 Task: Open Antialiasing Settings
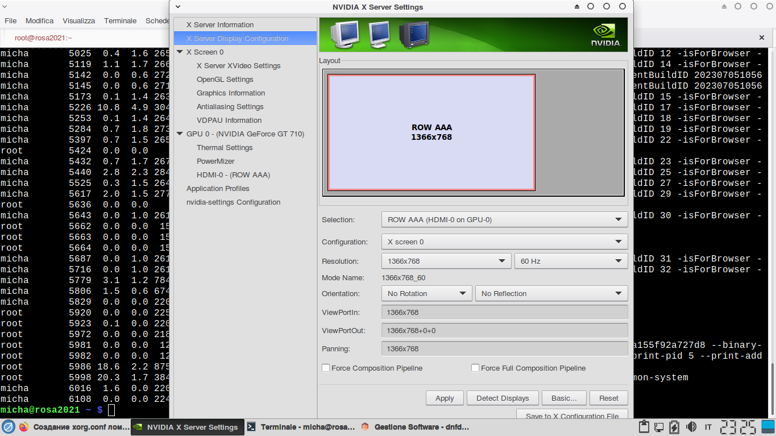tap(230, 106)
